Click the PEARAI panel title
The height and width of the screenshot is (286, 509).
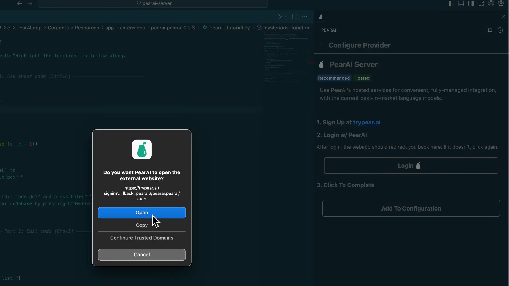[328, 30]
